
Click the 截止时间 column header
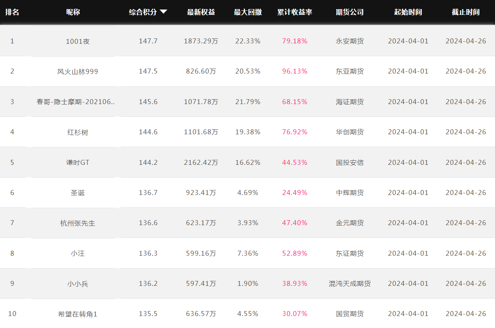tap(466, 12)
